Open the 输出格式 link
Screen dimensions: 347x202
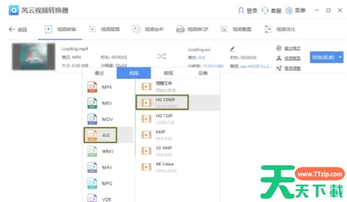292,48
